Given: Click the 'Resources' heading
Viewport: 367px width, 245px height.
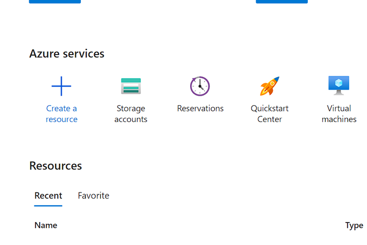Looking at the screenshot, I should [55, 166].
